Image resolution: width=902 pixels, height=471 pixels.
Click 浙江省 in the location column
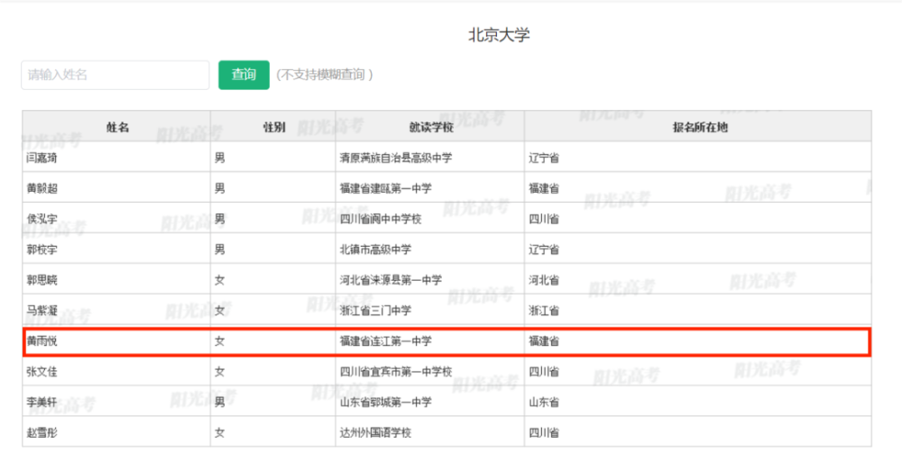click(544, 311)
